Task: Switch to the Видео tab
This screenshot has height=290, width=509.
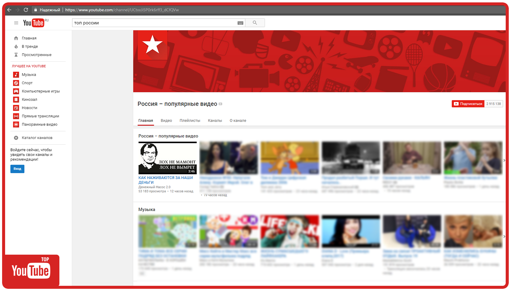Action: (x=166, y=120)
